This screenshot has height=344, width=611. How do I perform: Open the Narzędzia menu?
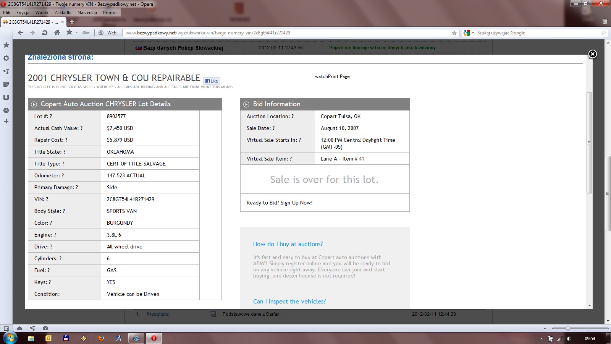87,13
